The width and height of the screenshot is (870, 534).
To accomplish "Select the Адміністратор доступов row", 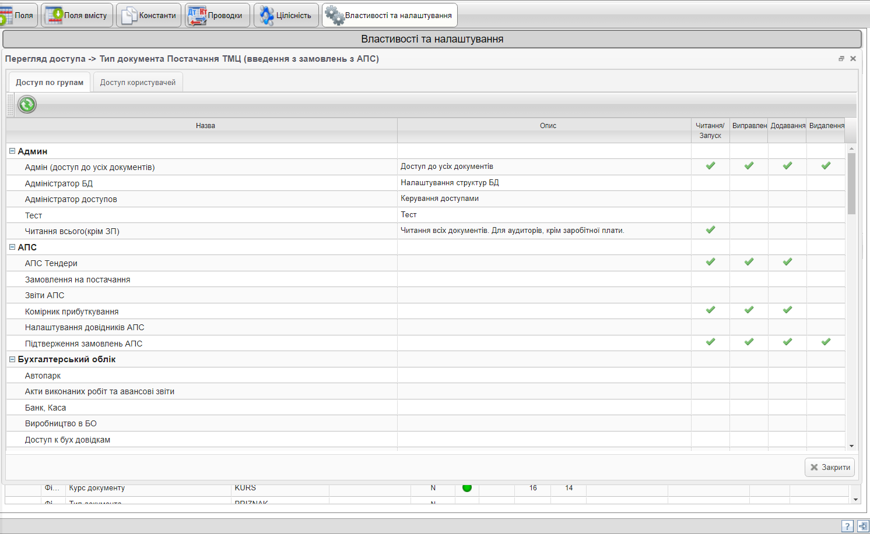I will (x=426, y=199).
